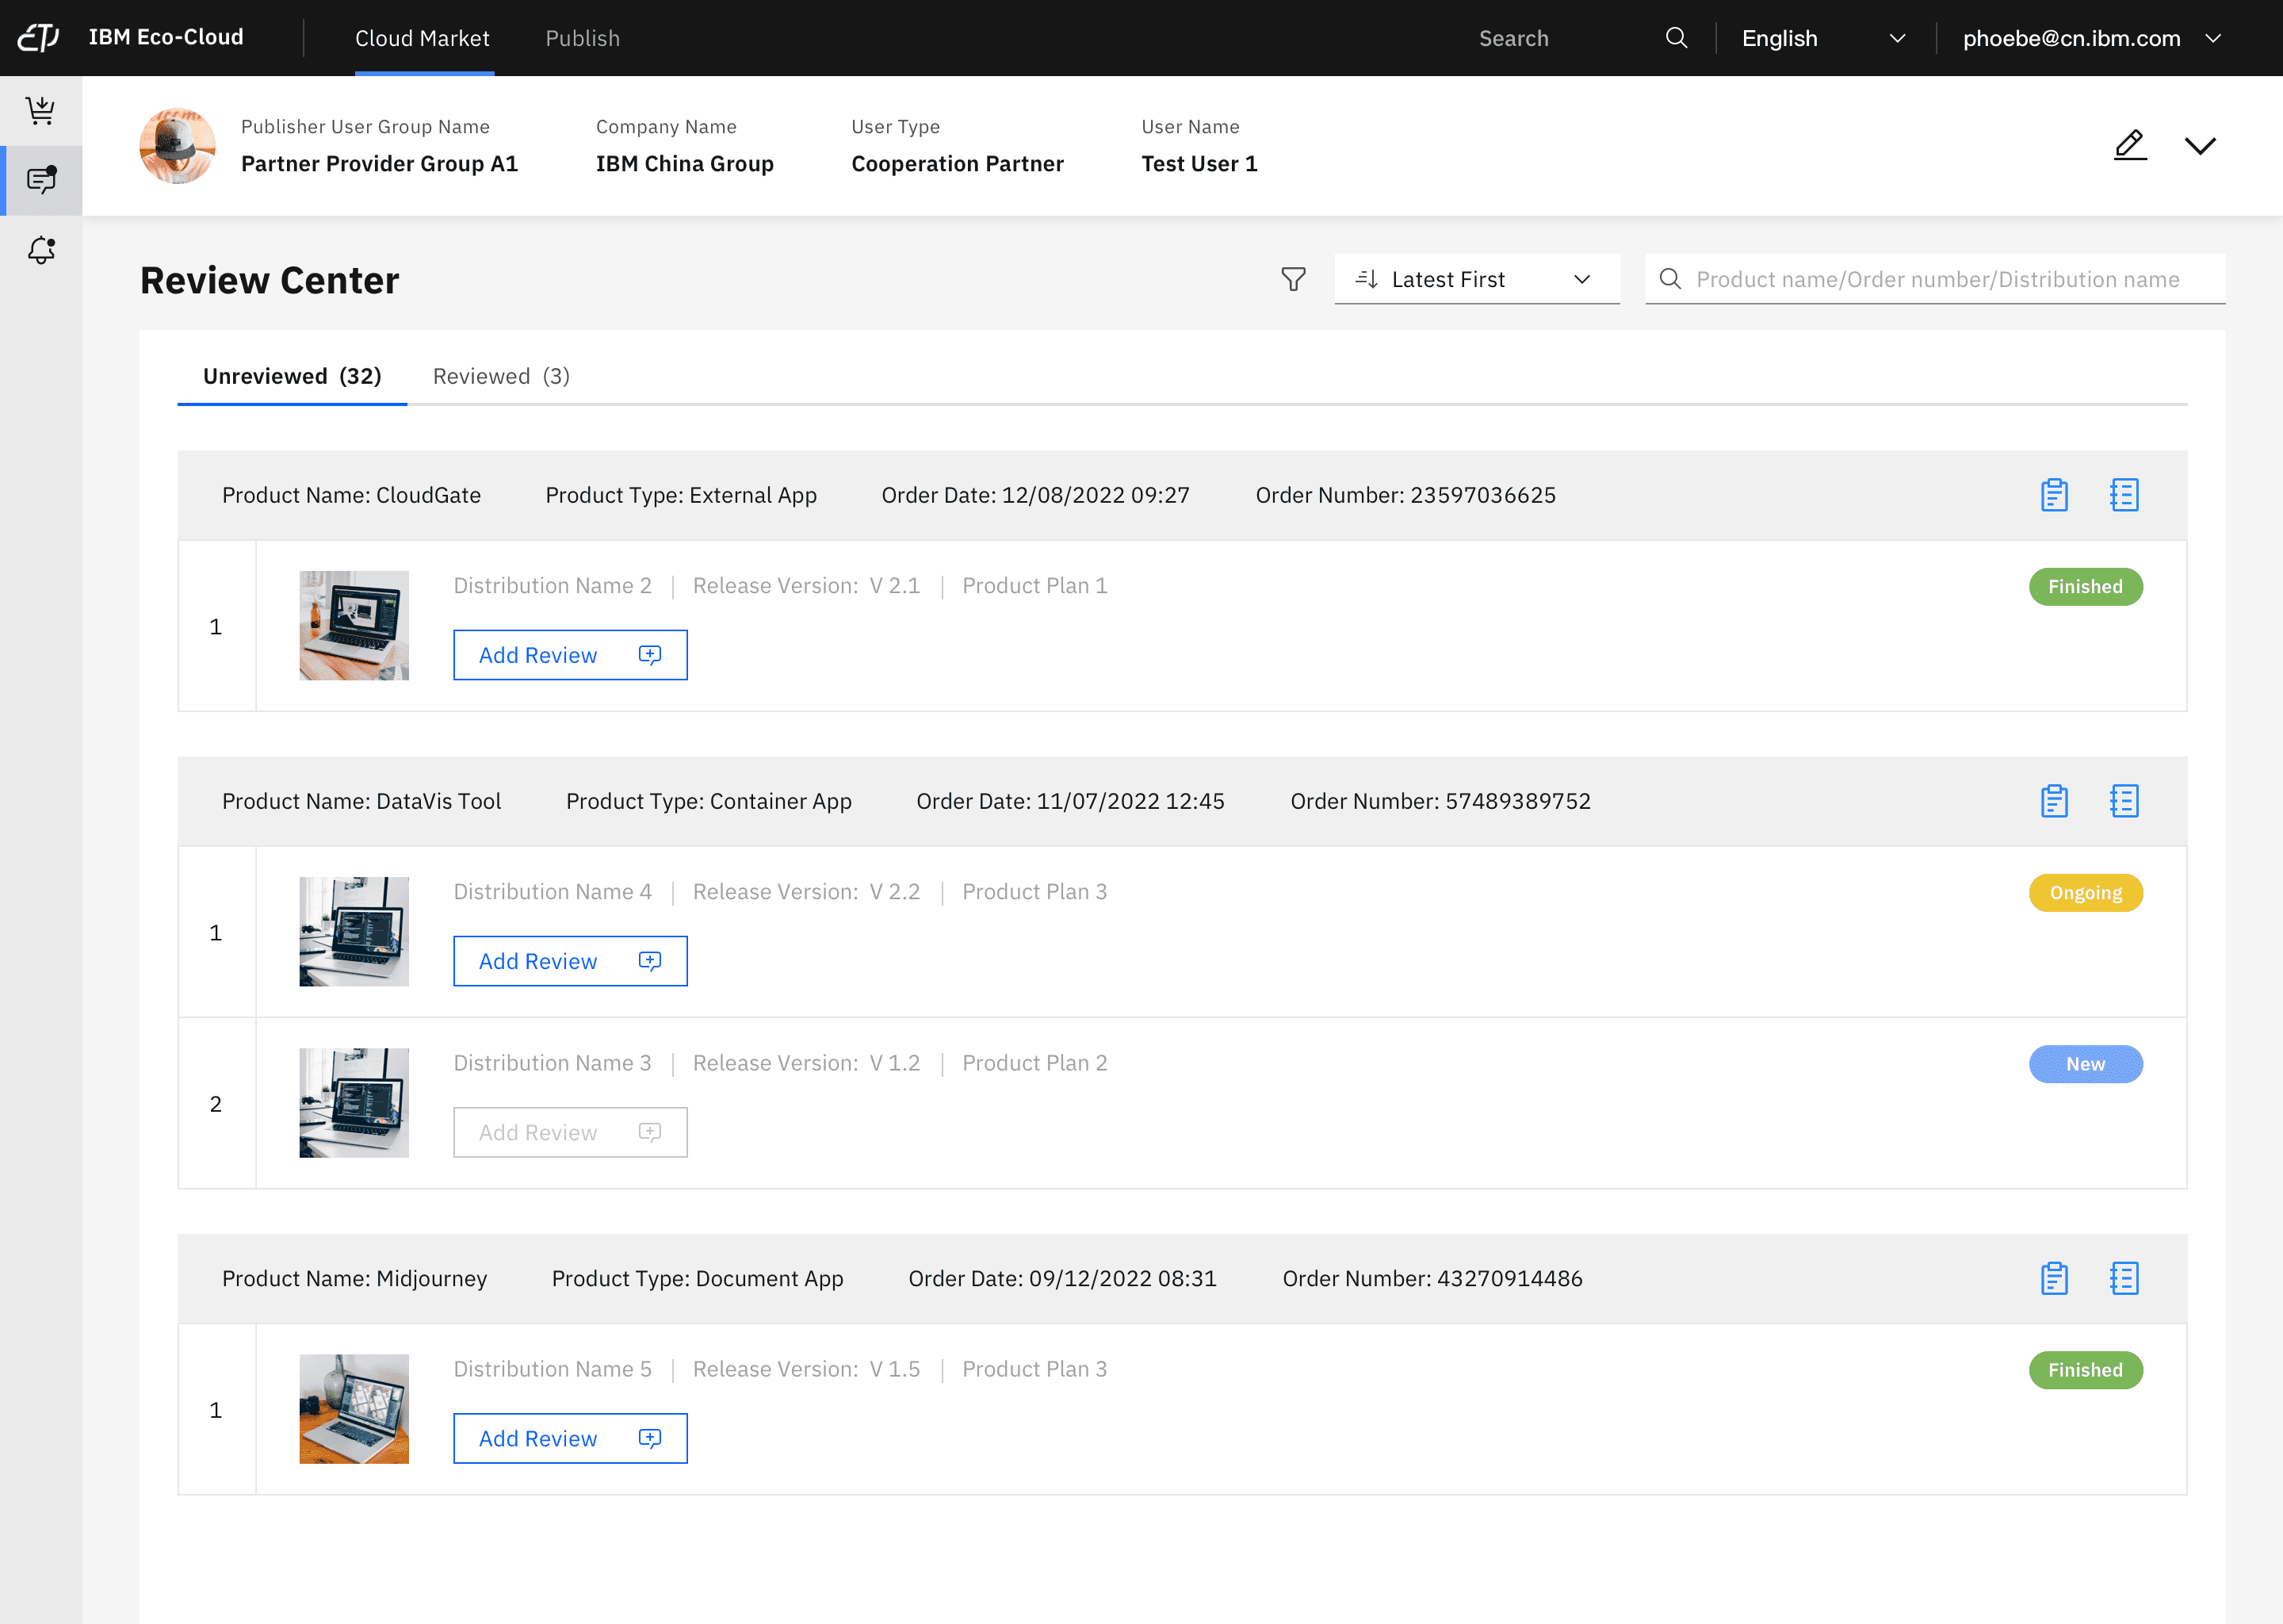Switch to the Reviewed (3) tab
The width and height of the screenshot is (2283, 1624).
(501, 376)
